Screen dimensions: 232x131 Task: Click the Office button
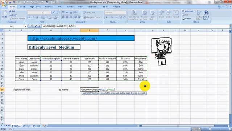click(4, 4)
